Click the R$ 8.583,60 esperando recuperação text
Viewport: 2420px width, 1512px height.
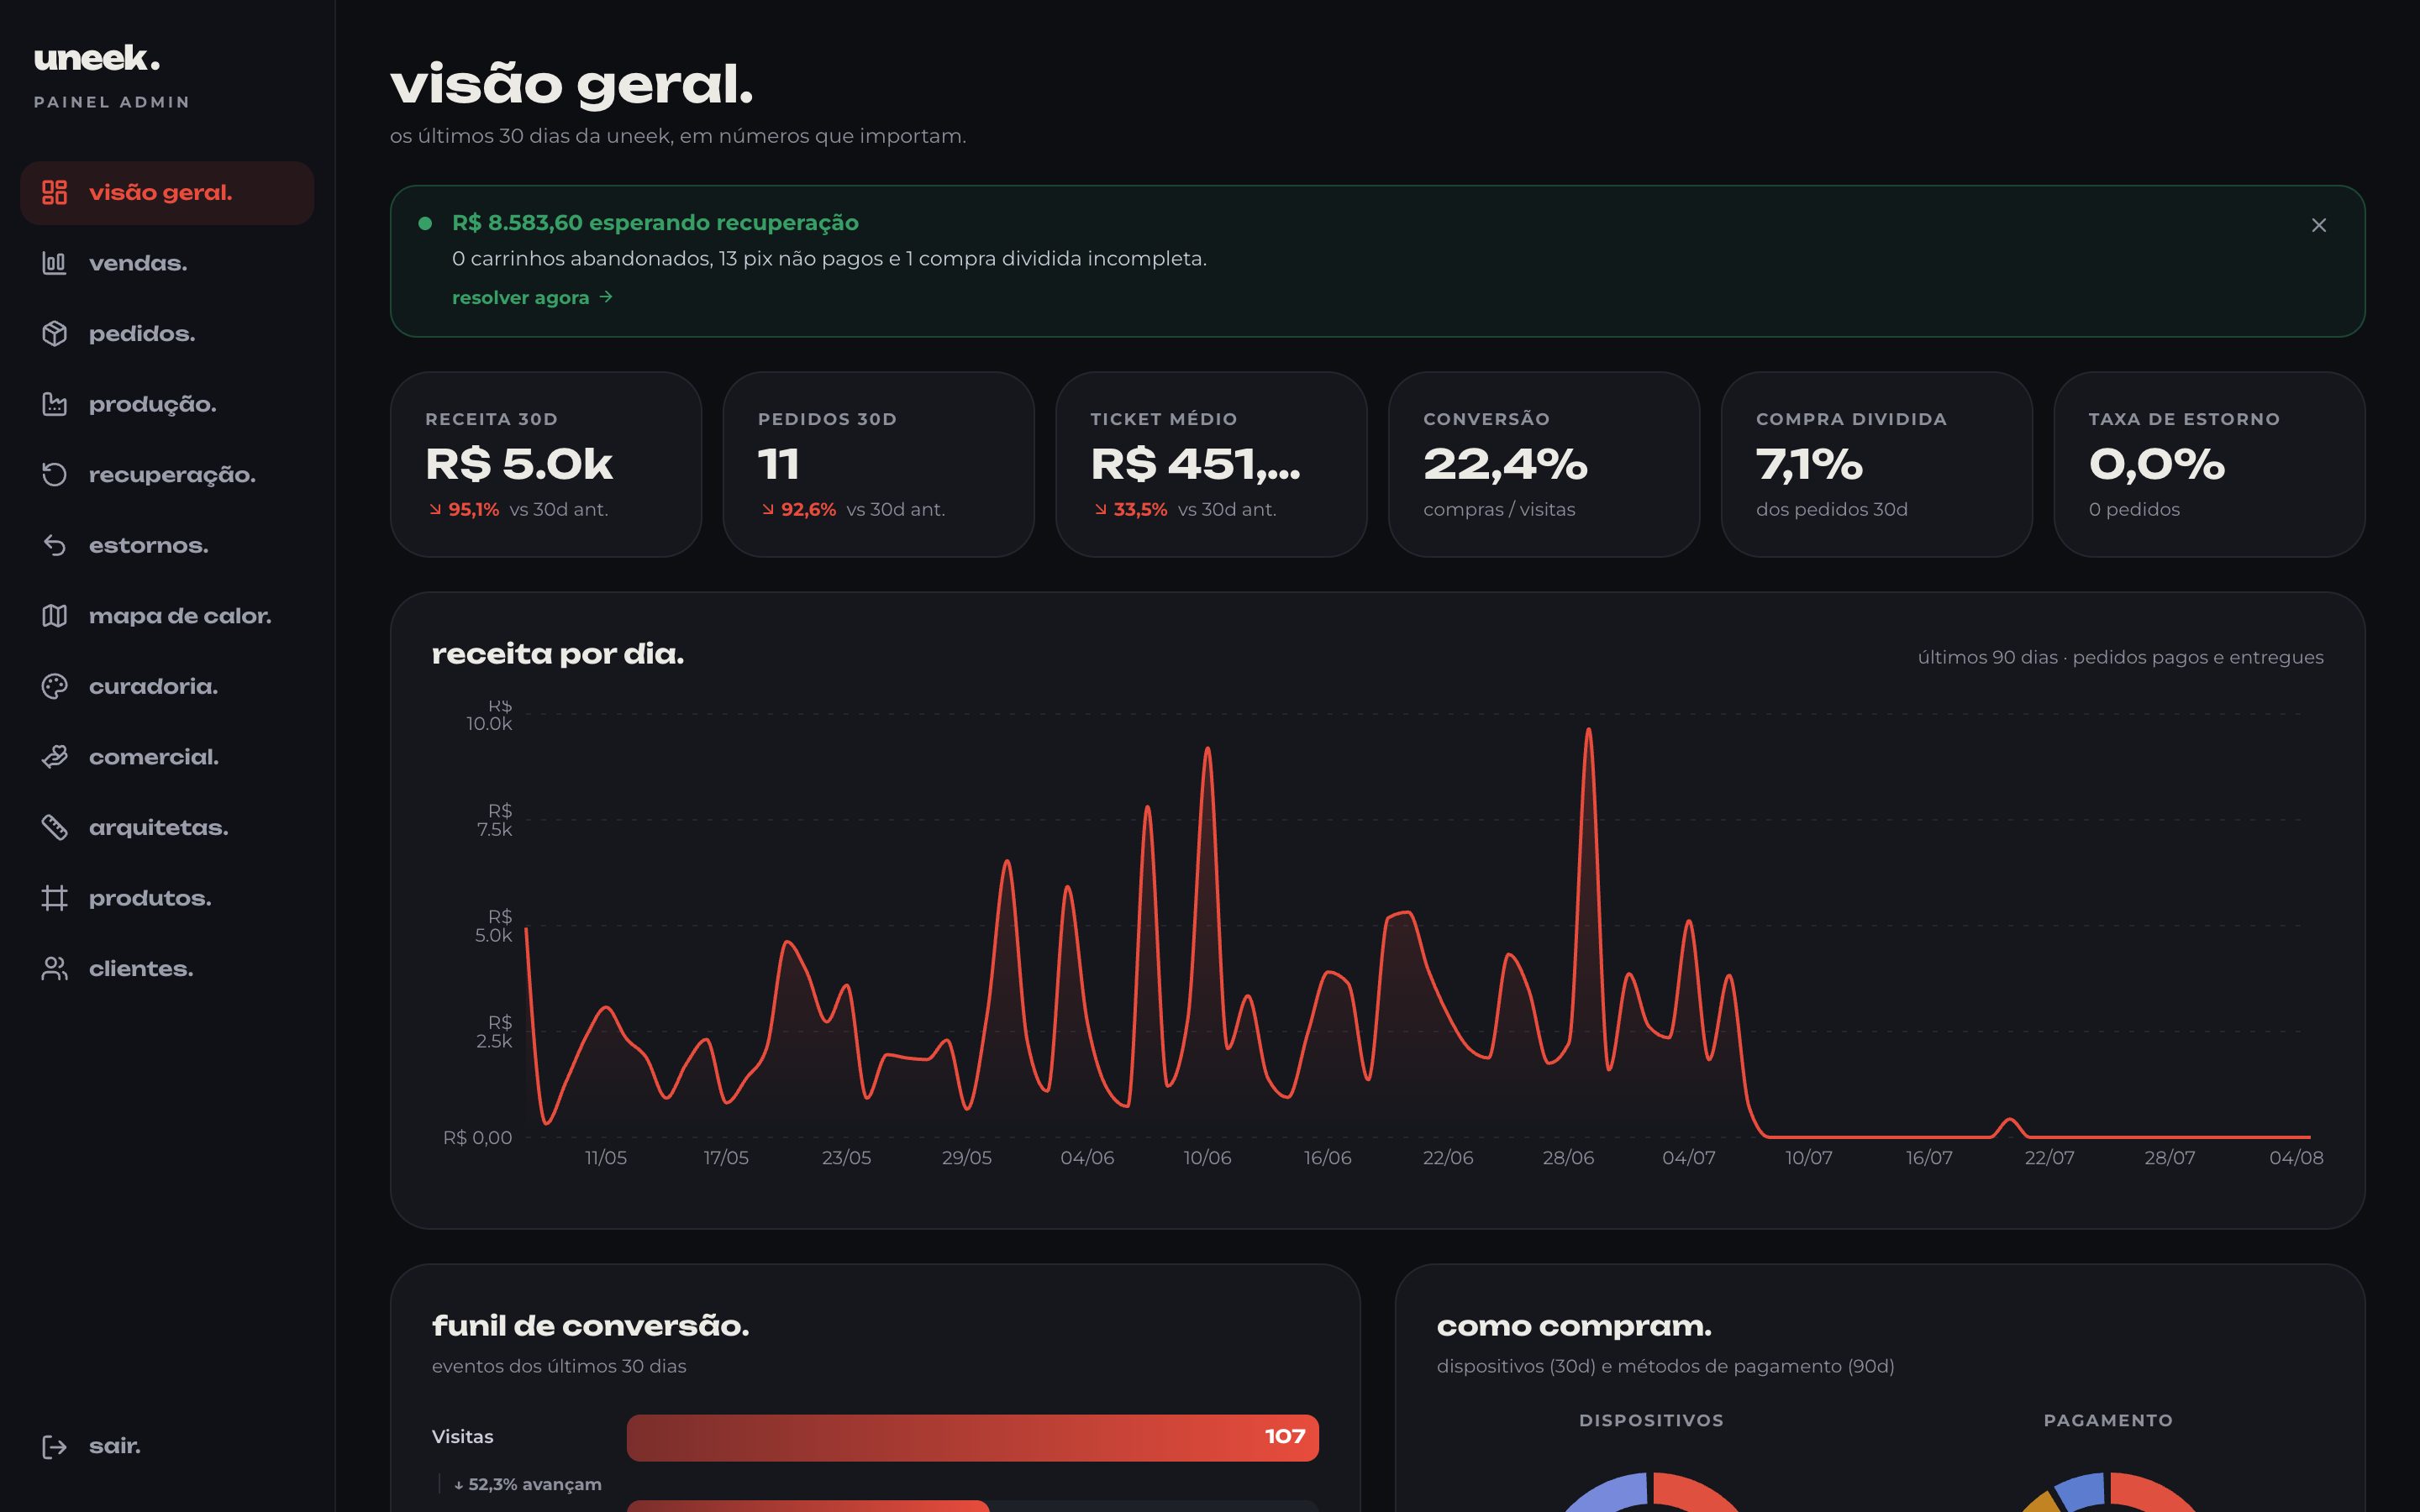click(655, 223)
